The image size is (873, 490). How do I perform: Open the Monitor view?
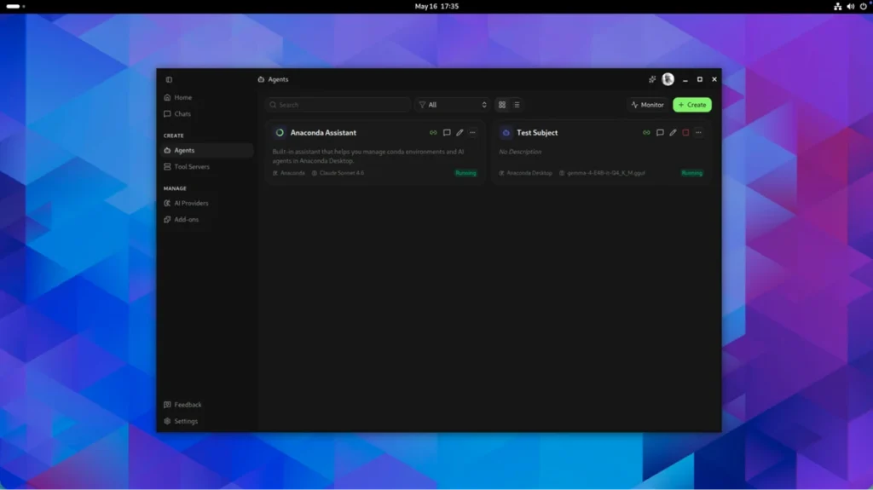pos(648,105)
